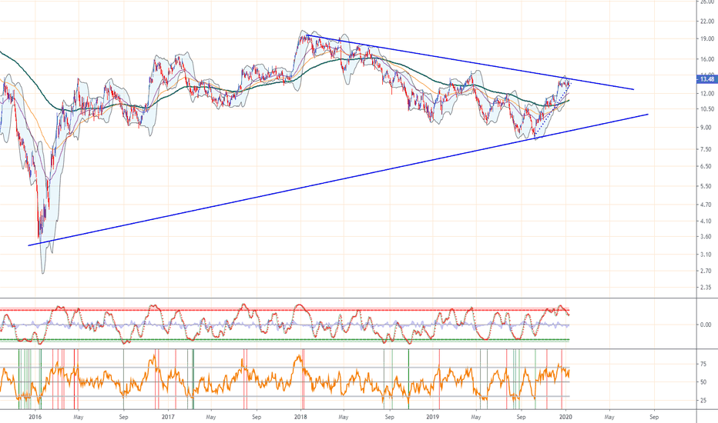Select the green dashed oversold line in oscillator pane

(x=284, y=340)
